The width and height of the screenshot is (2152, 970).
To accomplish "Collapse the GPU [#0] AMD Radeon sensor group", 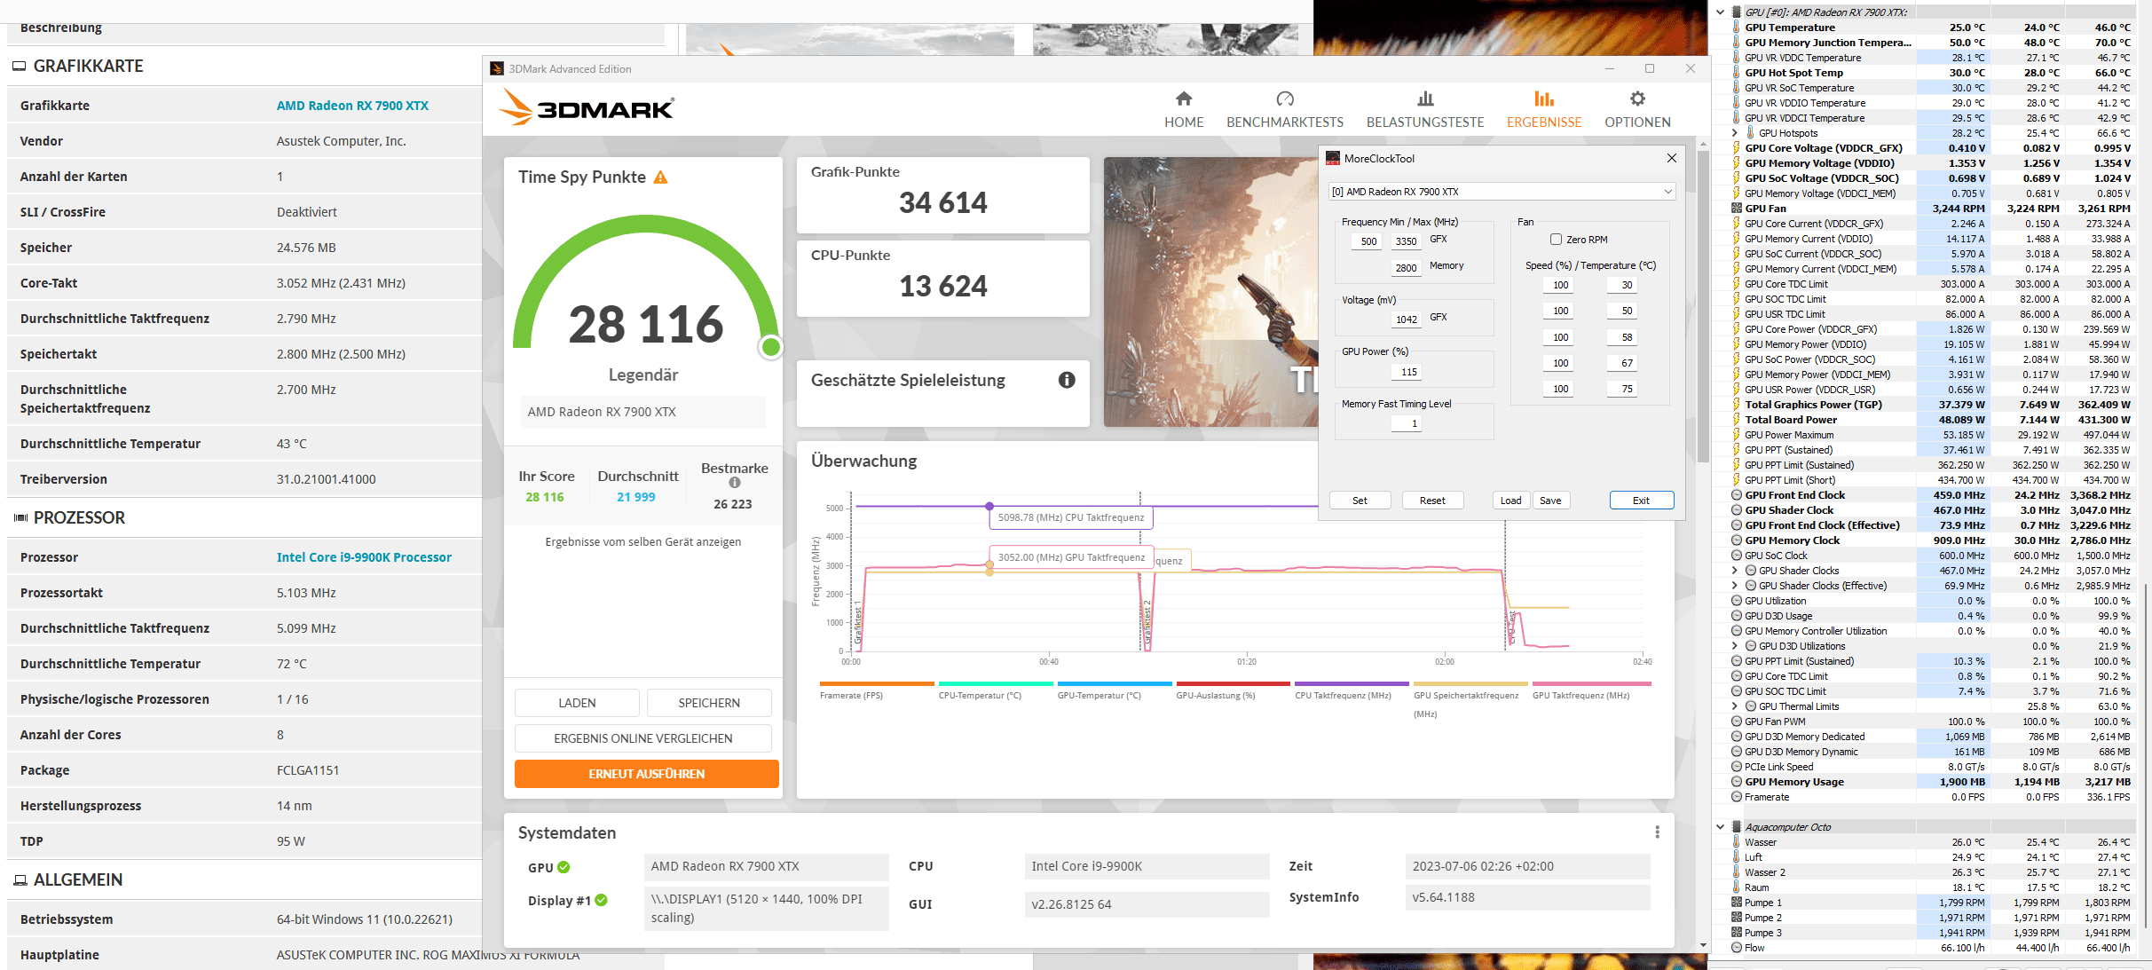I will (1721, 12).
